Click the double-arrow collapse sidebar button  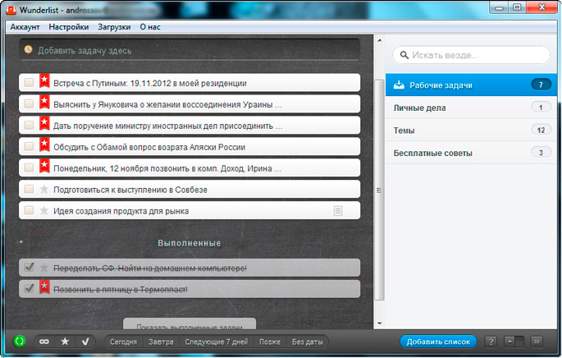[537, 342]
